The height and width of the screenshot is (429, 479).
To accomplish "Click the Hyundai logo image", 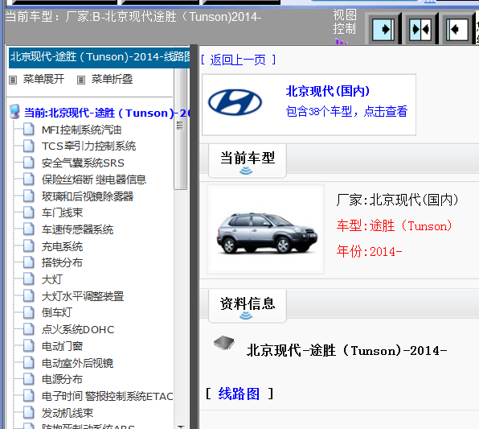I will coord(235,102).
